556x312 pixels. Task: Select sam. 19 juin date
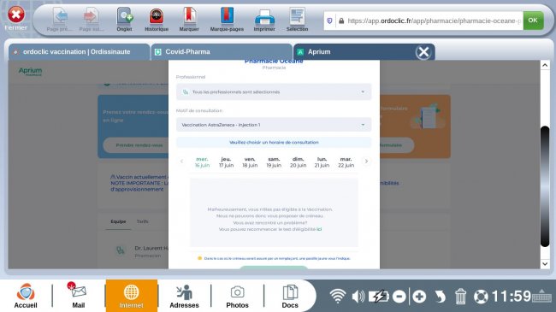274,162
